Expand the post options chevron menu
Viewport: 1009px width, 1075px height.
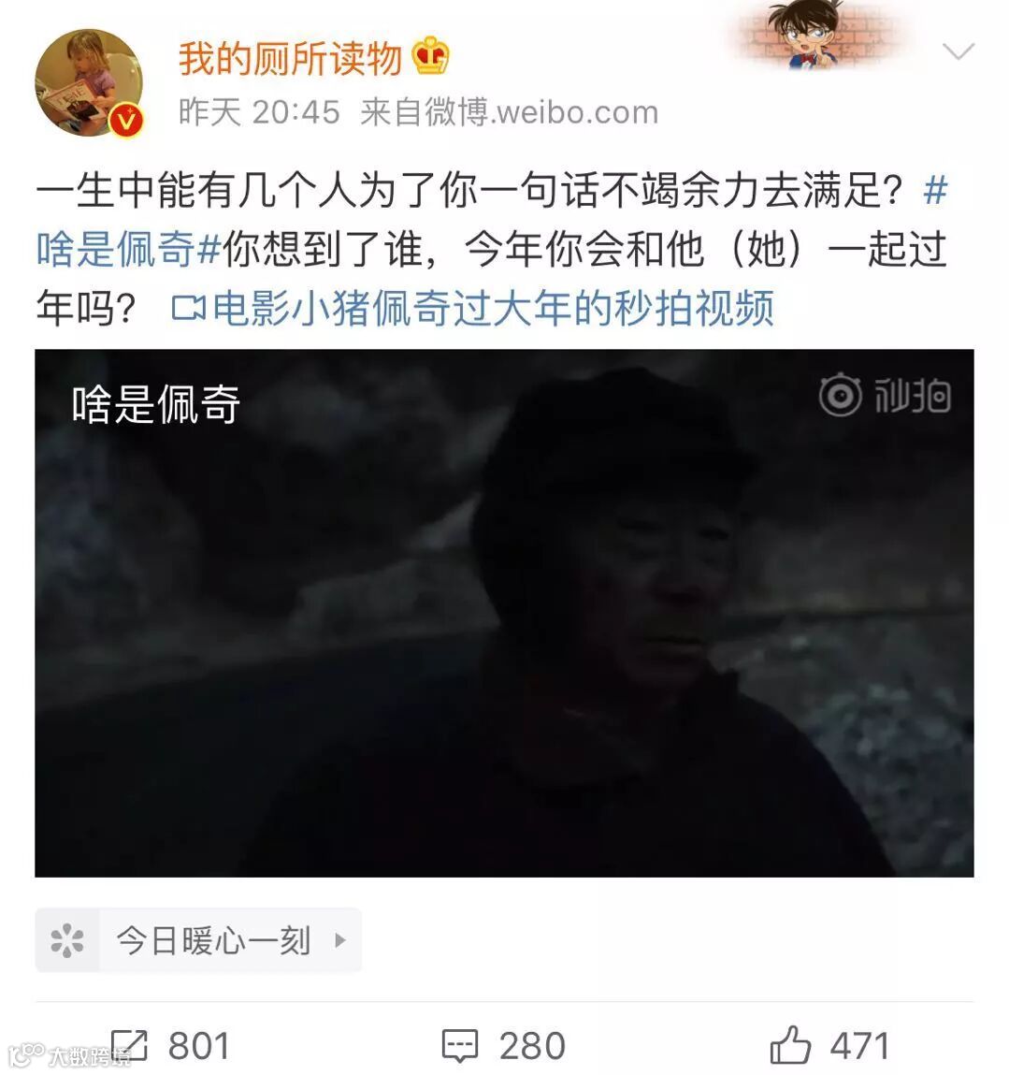coord(959,51)
